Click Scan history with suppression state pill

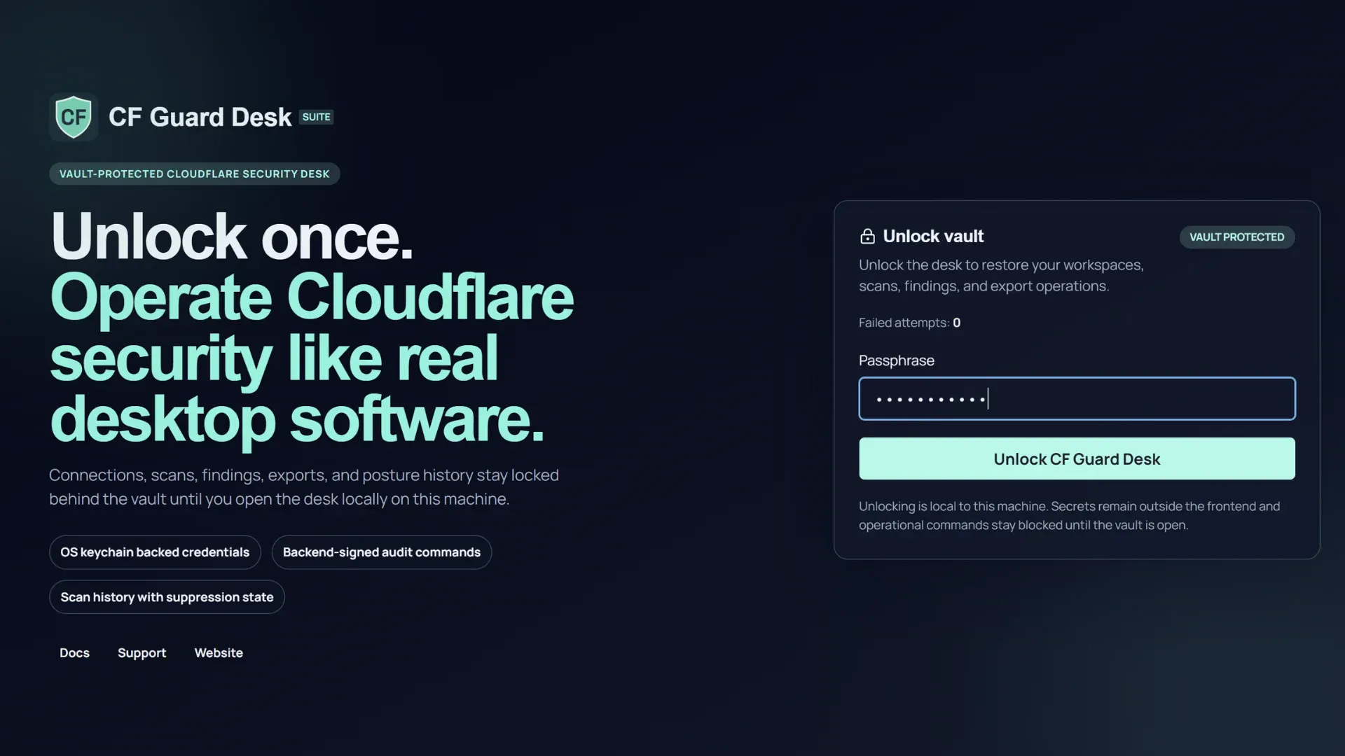tap(167, 597)
